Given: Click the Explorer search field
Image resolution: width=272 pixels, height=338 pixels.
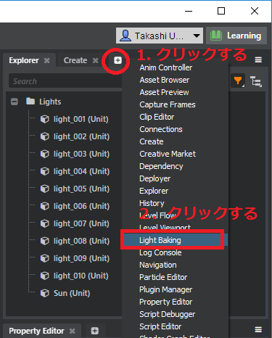Looking at the screenshot, I should click(x=65, y=81).
